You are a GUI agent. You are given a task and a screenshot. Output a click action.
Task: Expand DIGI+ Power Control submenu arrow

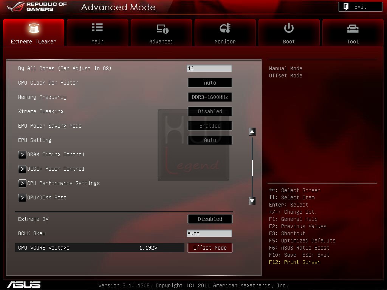tap(22, 169)
